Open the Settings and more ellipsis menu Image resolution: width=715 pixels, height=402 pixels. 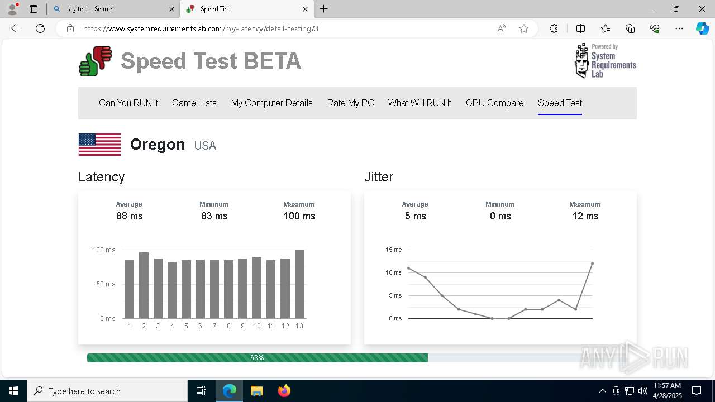(679, 28)
